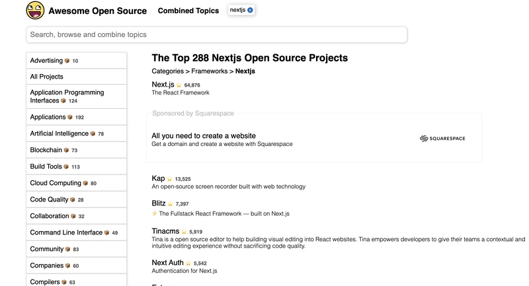Open the Cloud Computing category

(x=76, y=183)
